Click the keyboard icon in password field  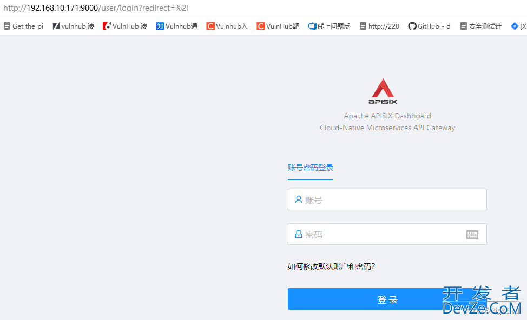click(472, 235)
